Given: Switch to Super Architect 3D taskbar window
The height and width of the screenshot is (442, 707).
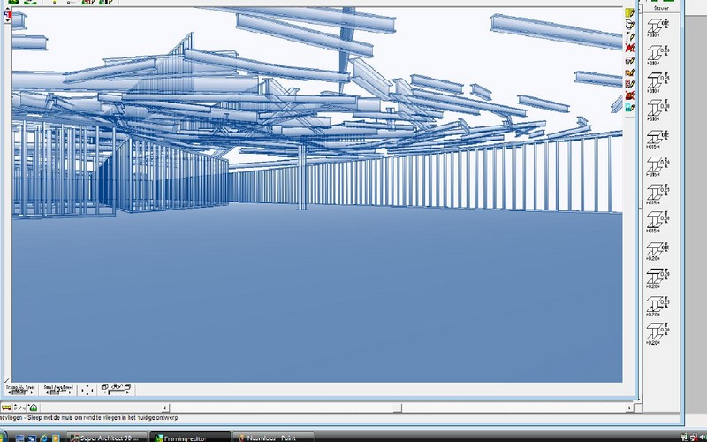Looking at the screenshot, I should click(x=107, y=438).
